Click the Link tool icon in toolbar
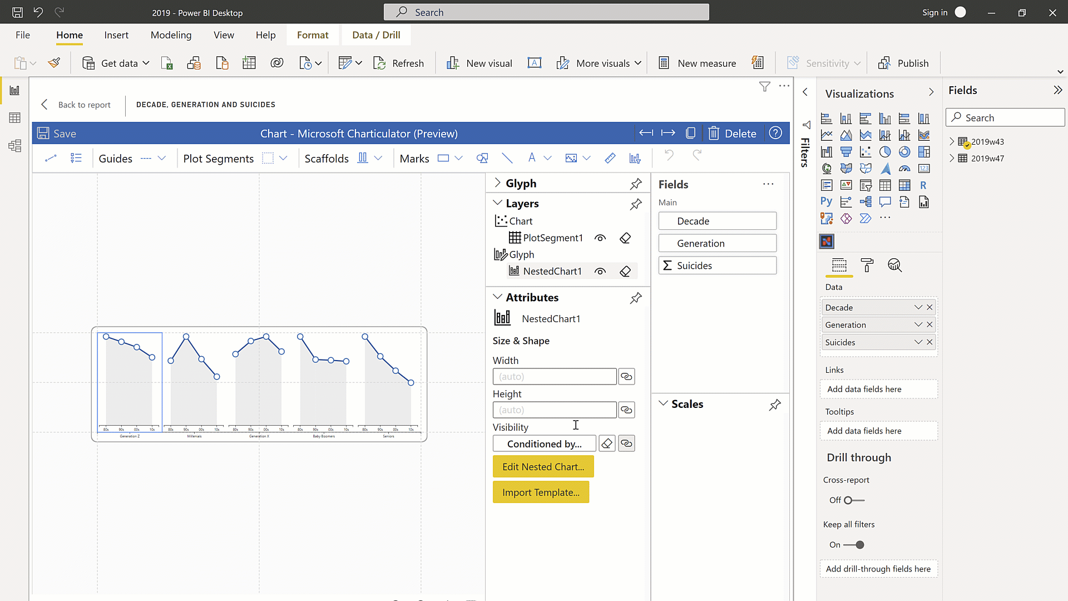 point(51,158)
